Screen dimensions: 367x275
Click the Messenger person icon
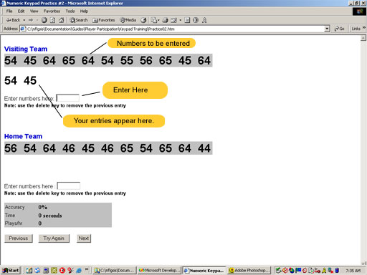204,20
